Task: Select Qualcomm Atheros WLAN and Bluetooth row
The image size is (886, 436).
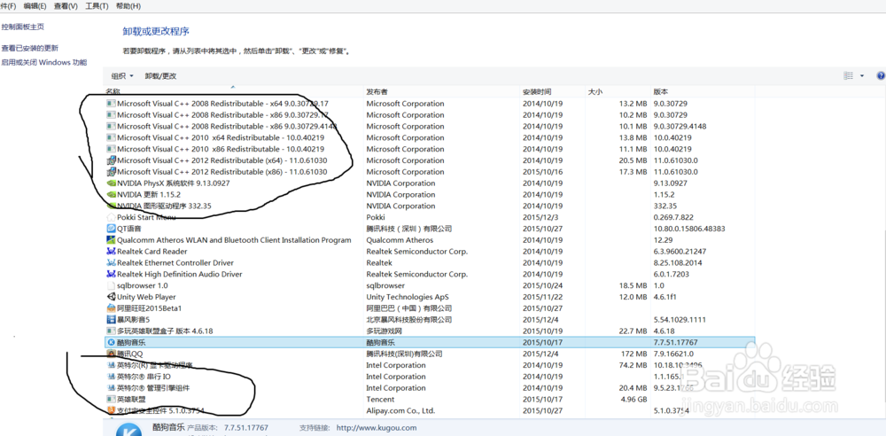Action: tap(430, 240)
